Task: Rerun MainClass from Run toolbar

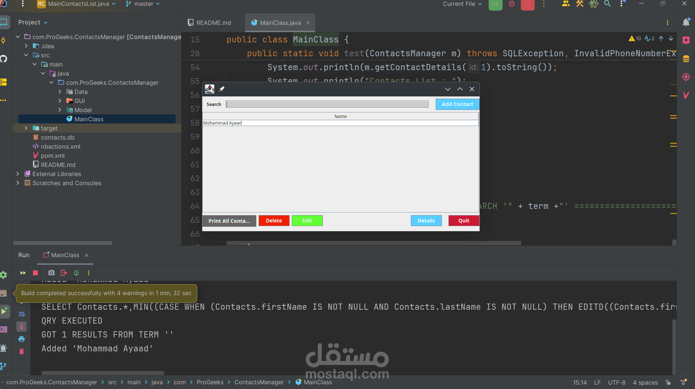Action: 23,273
